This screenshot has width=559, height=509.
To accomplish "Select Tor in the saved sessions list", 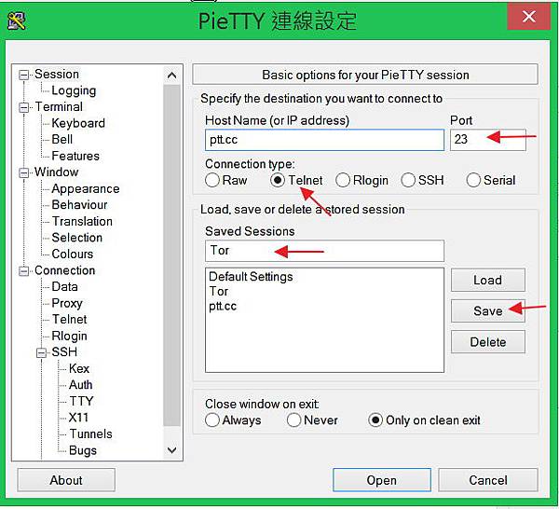I will coord(218,292).
